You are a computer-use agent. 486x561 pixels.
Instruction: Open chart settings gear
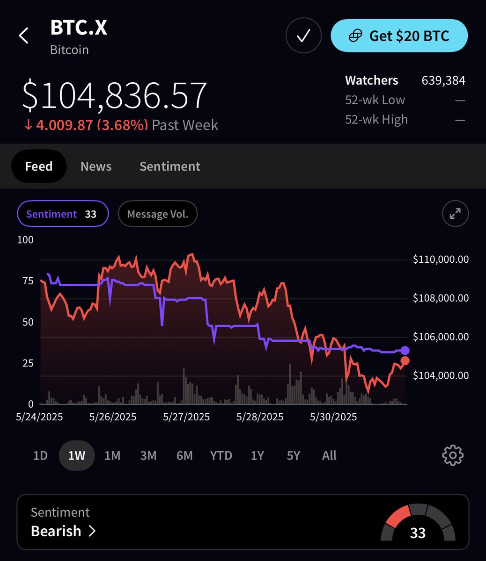click(453, 455)
